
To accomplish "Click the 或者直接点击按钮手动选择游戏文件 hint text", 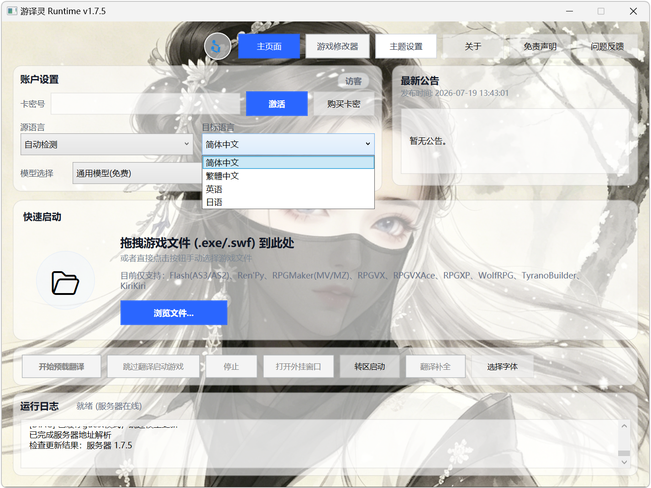I will click(x=186, y=258).
